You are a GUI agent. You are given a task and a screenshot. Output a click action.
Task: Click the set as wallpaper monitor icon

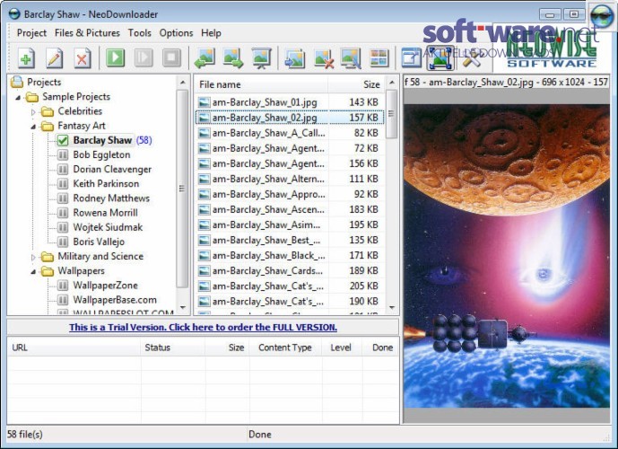coord(351,58)
